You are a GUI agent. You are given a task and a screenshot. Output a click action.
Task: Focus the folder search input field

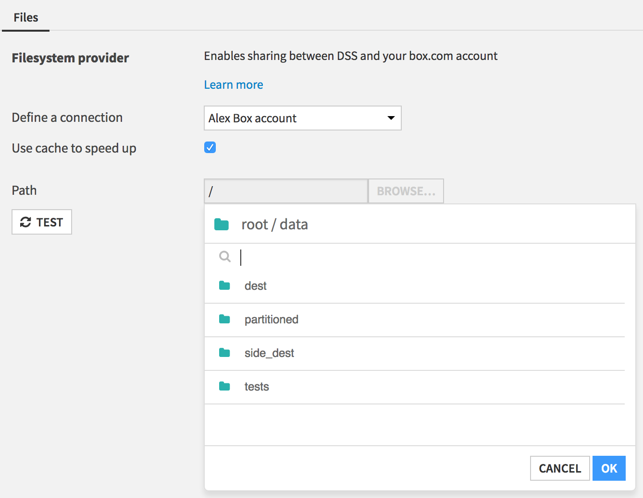[423, 258]
